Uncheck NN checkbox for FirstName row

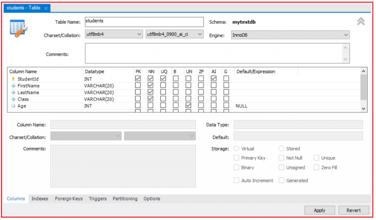point(151,85)
